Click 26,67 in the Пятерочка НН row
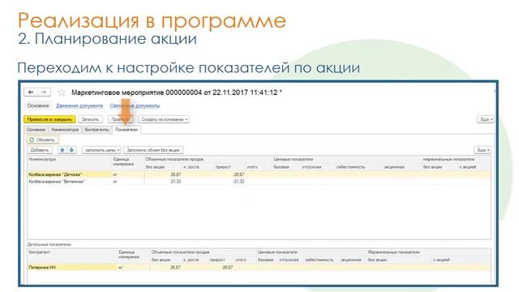Image resolution: width=519 pixels, height=292 pixels. click(175, 267)
